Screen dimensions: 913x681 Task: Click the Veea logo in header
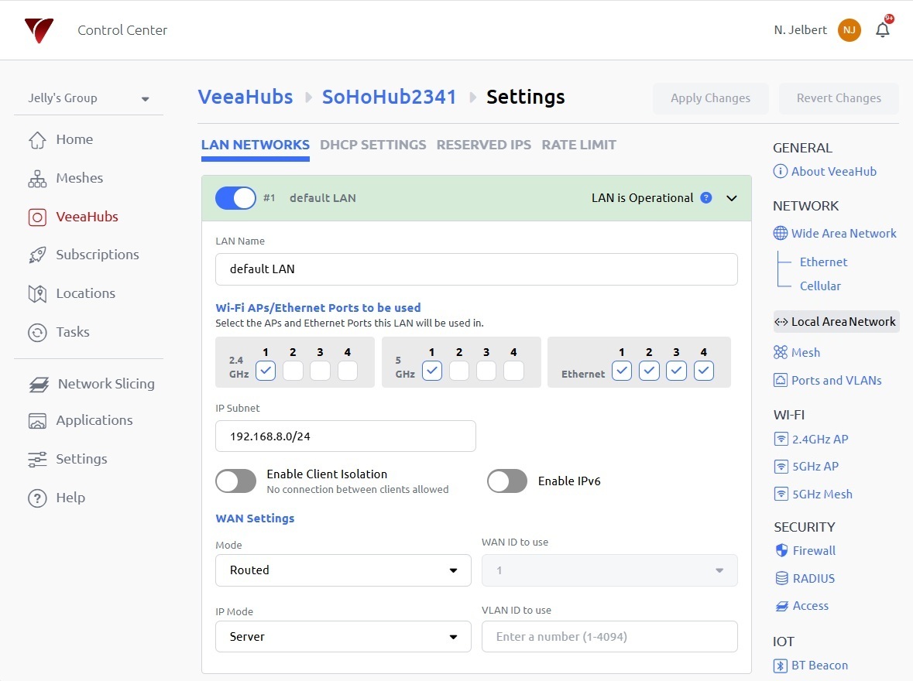click(x=39, y=30)
